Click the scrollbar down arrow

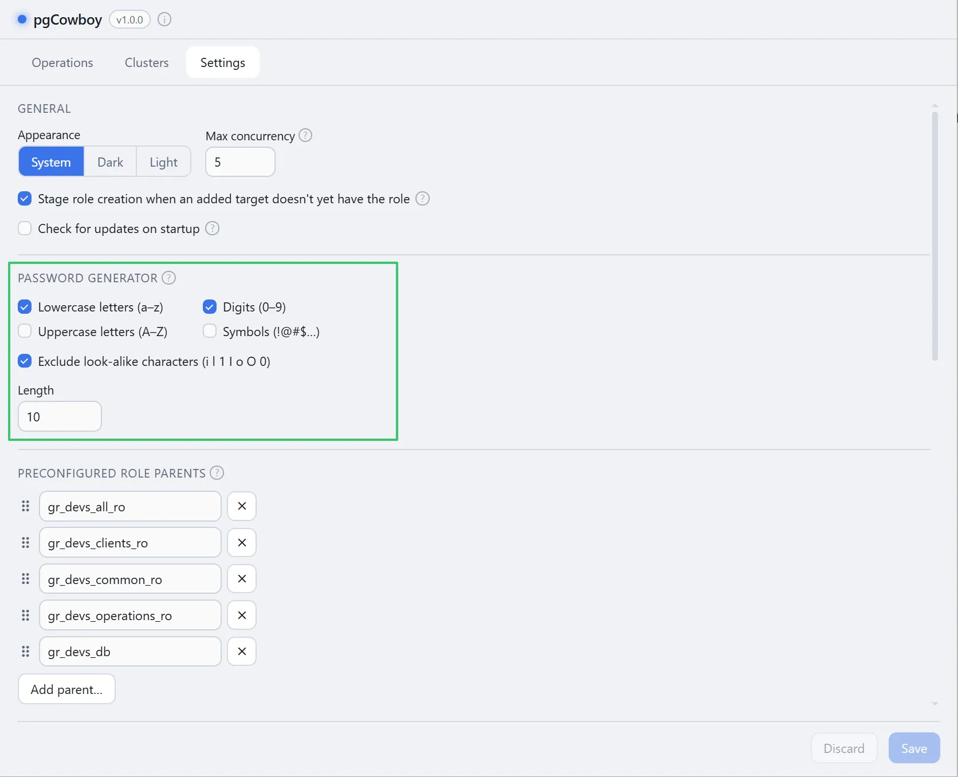(x=935, y=704)
